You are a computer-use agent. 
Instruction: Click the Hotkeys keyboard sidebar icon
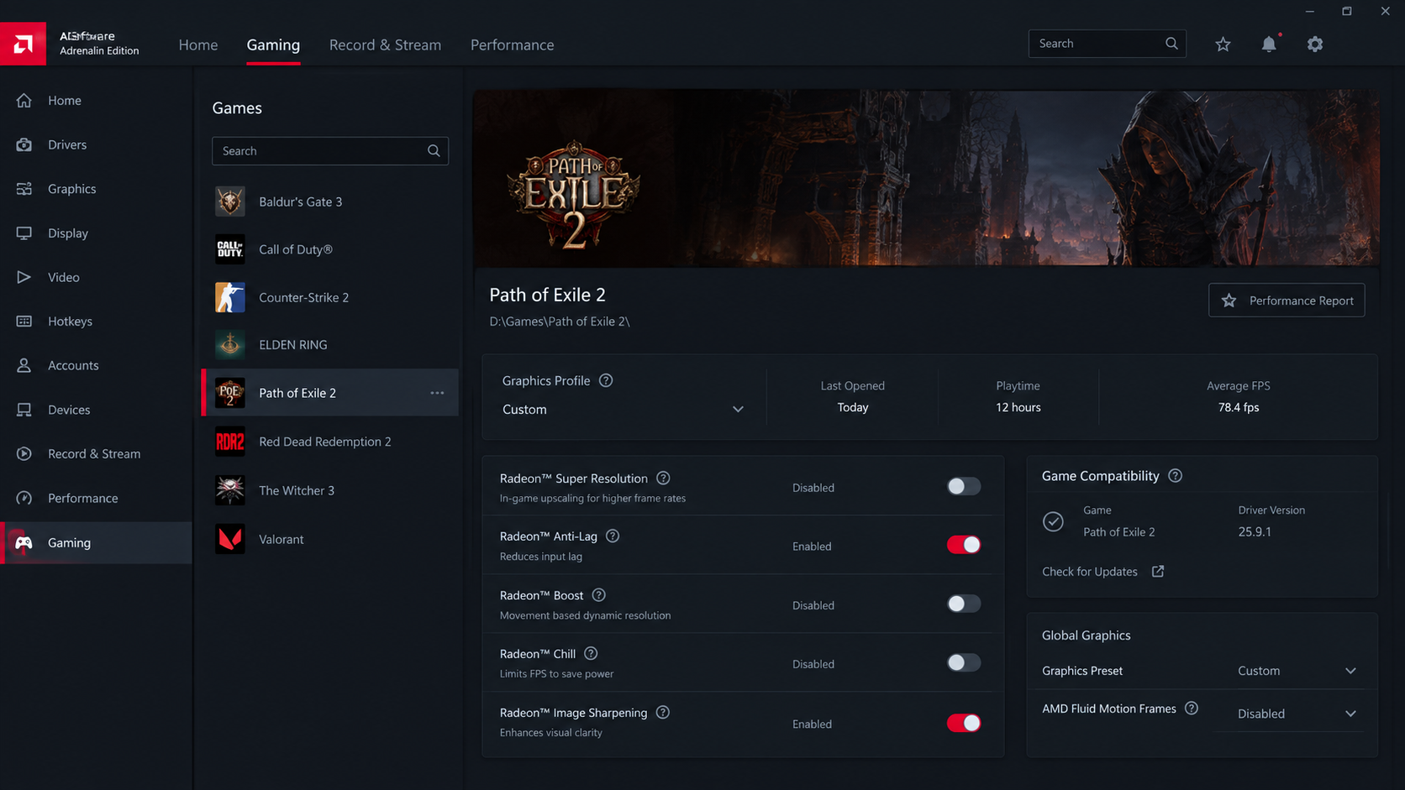point(24,322)
